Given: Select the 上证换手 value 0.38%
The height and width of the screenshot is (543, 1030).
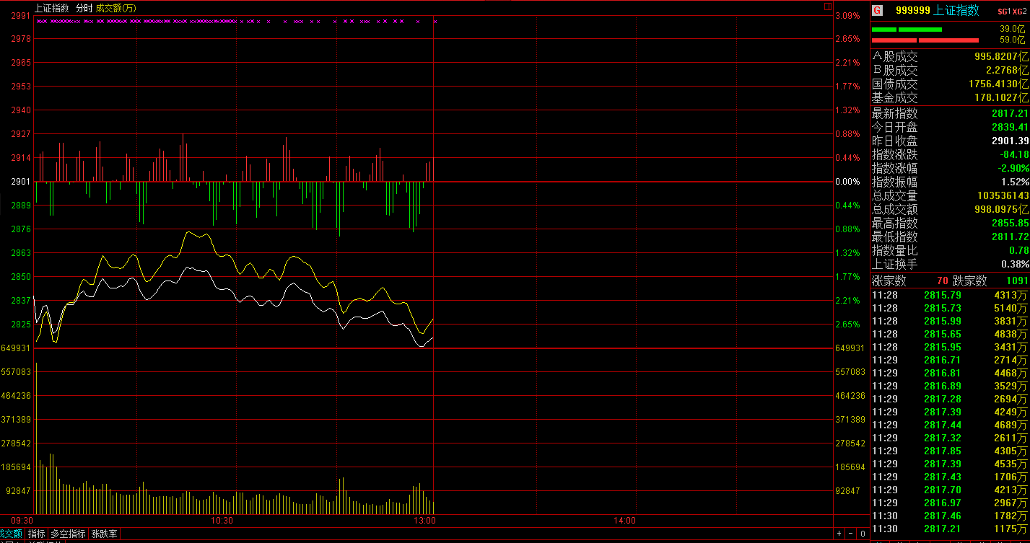Looking at the screenshot, I should [x=1015, y=264].
